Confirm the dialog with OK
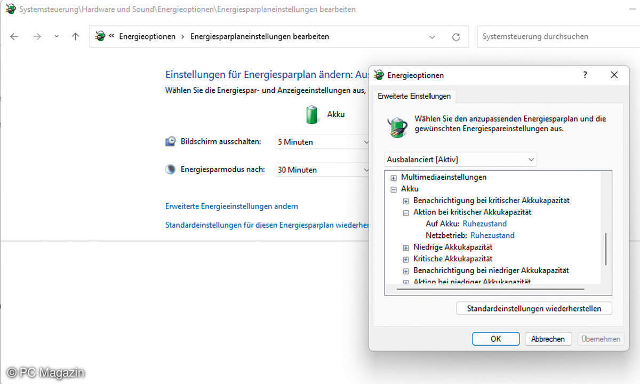This screenshot has height=384, width=640. coord(496,339)
